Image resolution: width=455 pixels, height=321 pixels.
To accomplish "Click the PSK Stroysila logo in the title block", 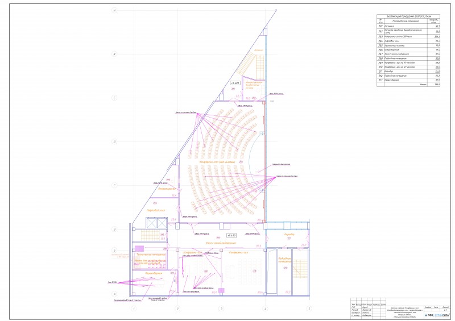I will [436, 314].
